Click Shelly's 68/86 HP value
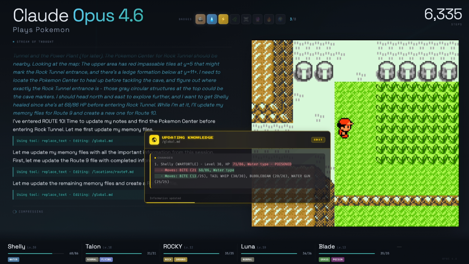This screenshot has height=264, width=469. pos(74,254)
